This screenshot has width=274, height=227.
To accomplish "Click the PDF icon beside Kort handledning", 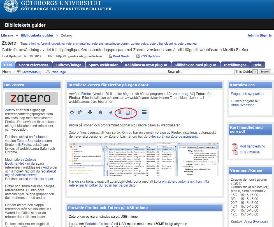I will (235, 146).
